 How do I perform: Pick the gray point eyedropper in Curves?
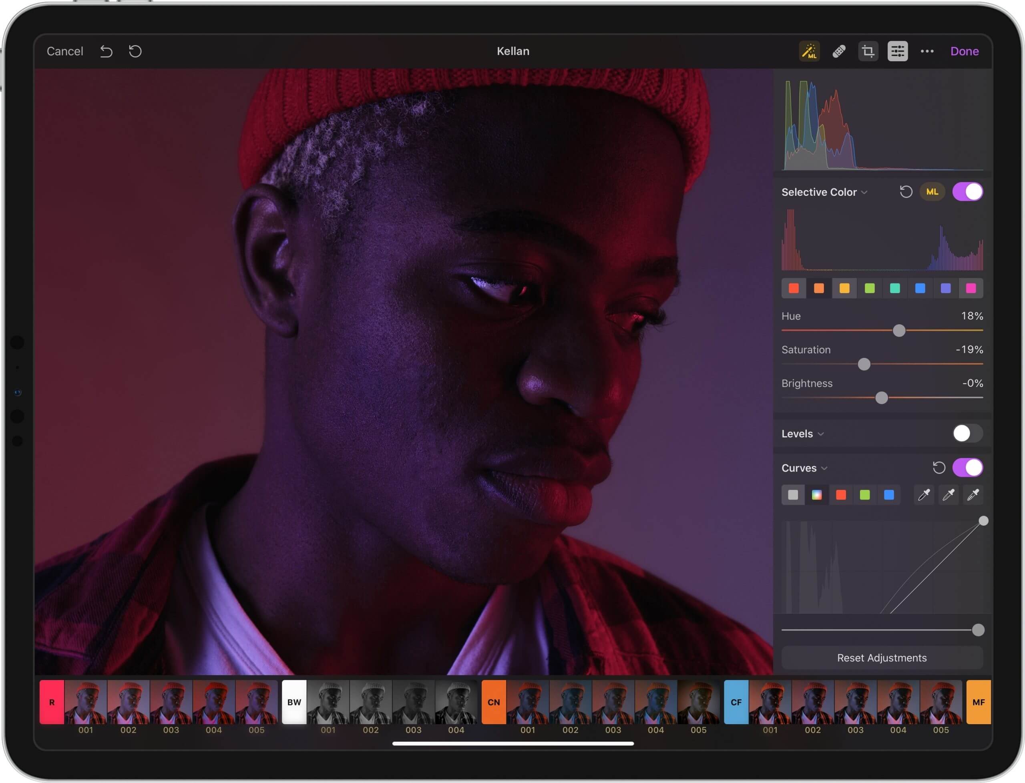point(948,494)
